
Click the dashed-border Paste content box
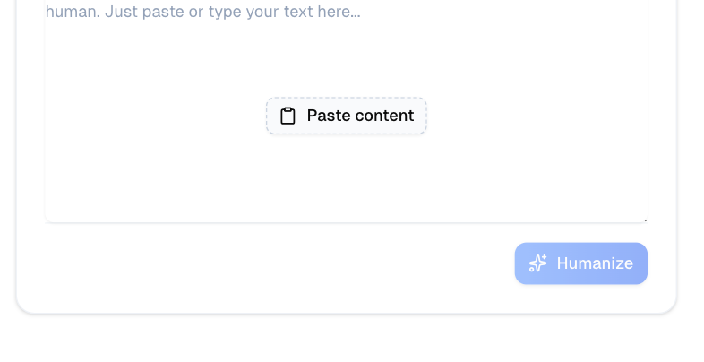[x=346, y=116]
